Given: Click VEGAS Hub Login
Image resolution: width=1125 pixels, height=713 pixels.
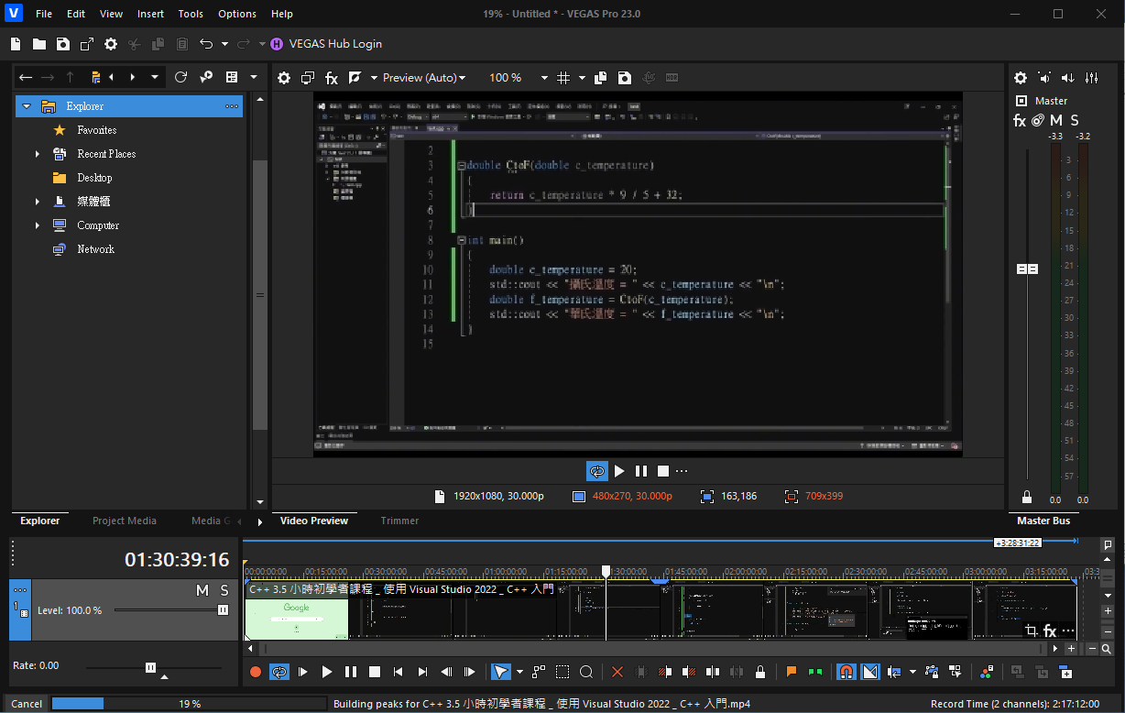Looking at the screenshot, I should [326, 44].
